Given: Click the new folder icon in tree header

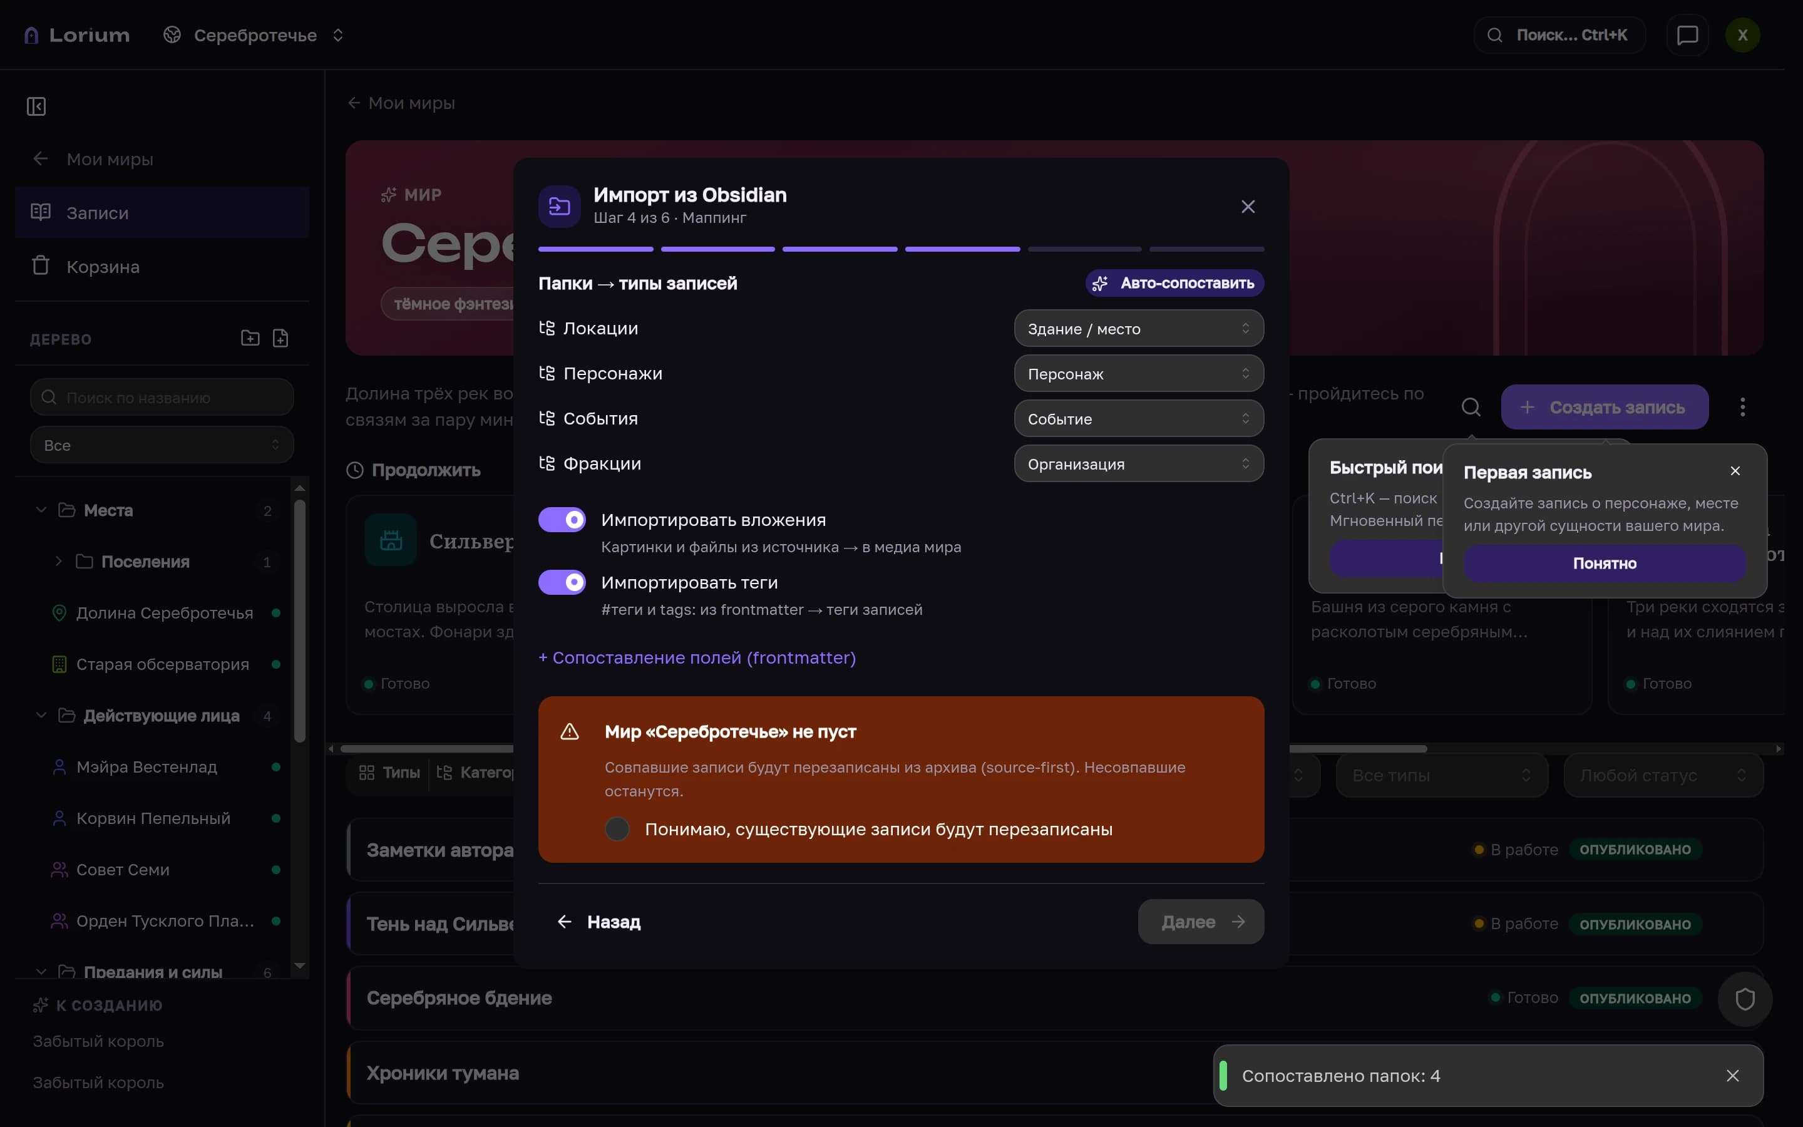Looking at the screenshot, I should 250,338.
